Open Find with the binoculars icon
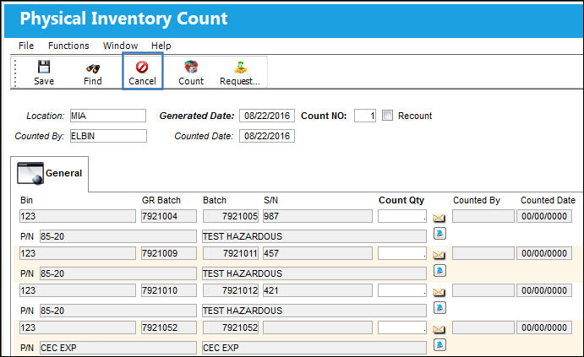This screenshot has width=584, height=357. tap(93, 68)
